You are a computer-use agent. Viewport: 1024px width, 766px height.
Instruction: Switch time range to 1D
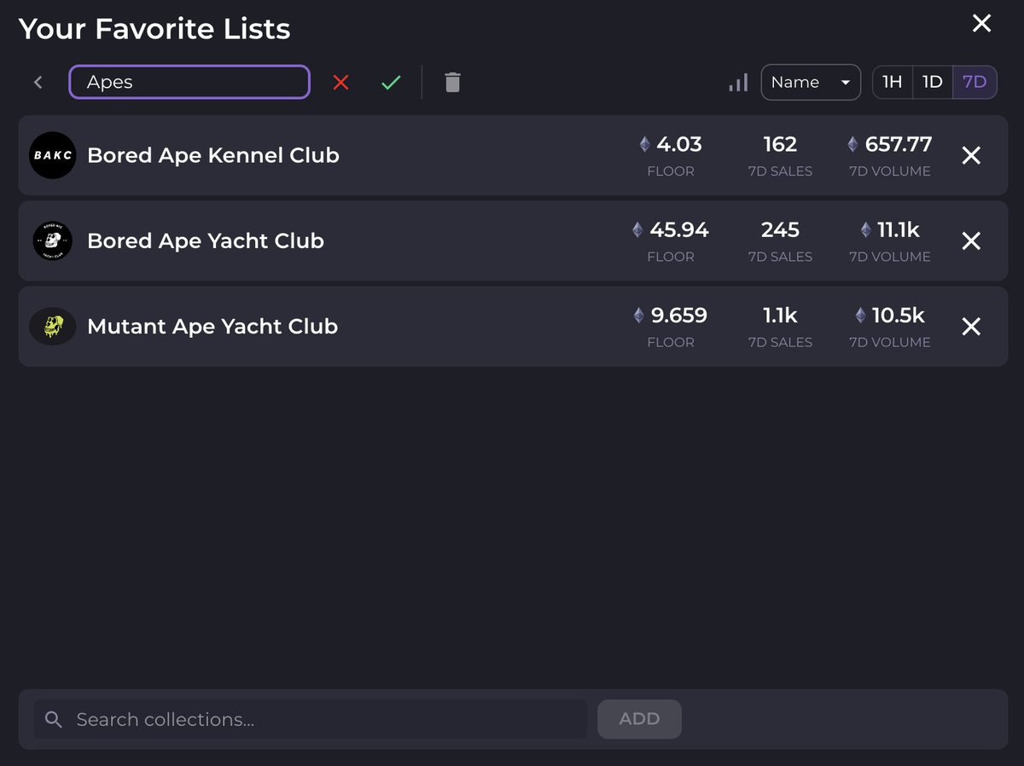click(933, 82)
